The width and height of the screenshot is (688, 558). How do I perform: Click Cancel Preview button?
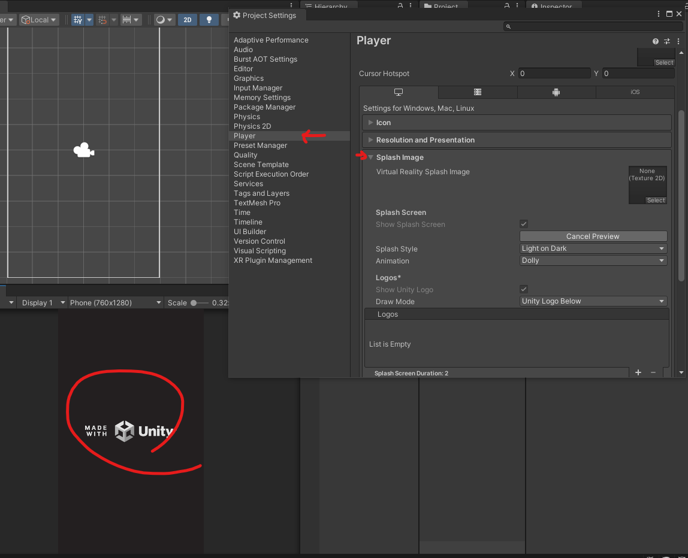pyautogui.click(x=593, y=236)
